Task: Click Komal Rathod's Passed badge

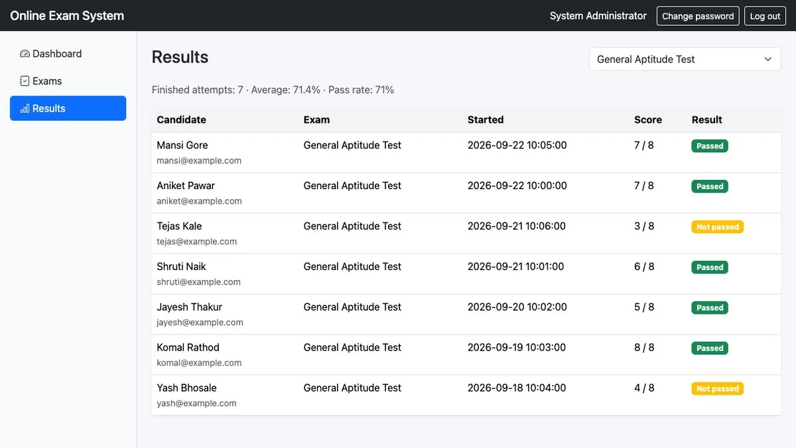Action: 710,348
